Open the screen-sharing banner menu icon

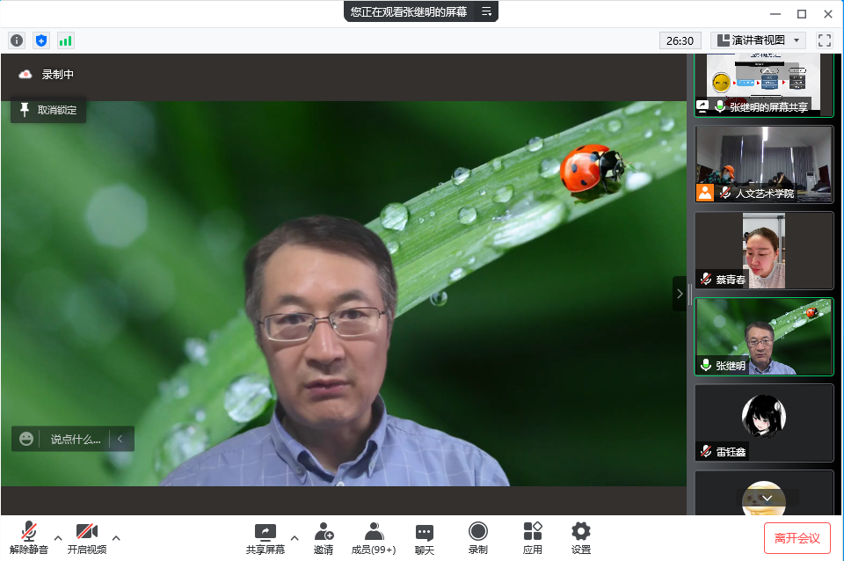click(486, 11)
